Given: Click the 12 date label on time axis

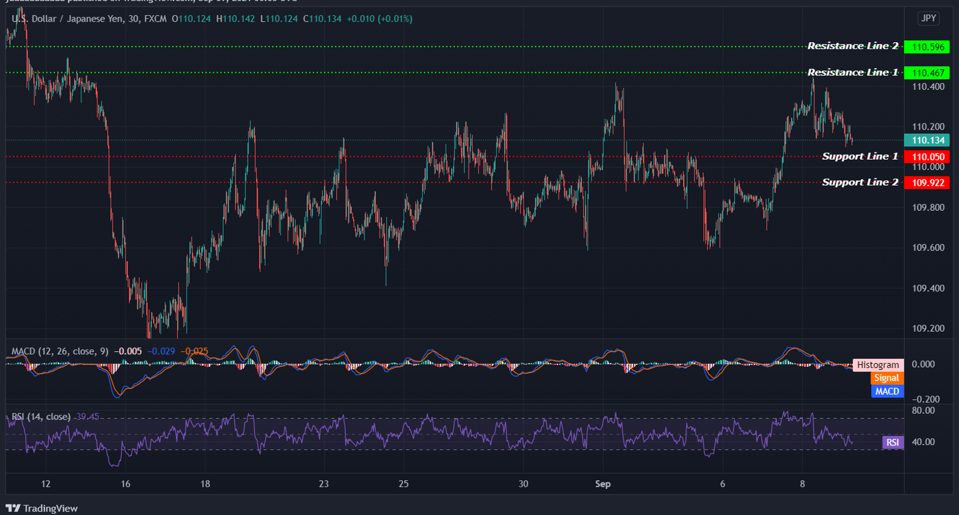Looking at the screenshot, I should coord(46,484).
